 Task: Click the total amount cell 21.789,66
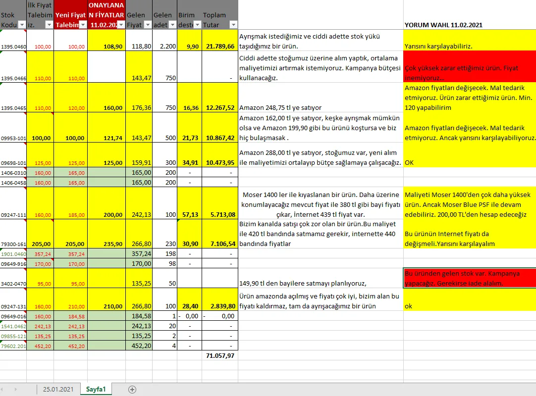click(220, 40)
